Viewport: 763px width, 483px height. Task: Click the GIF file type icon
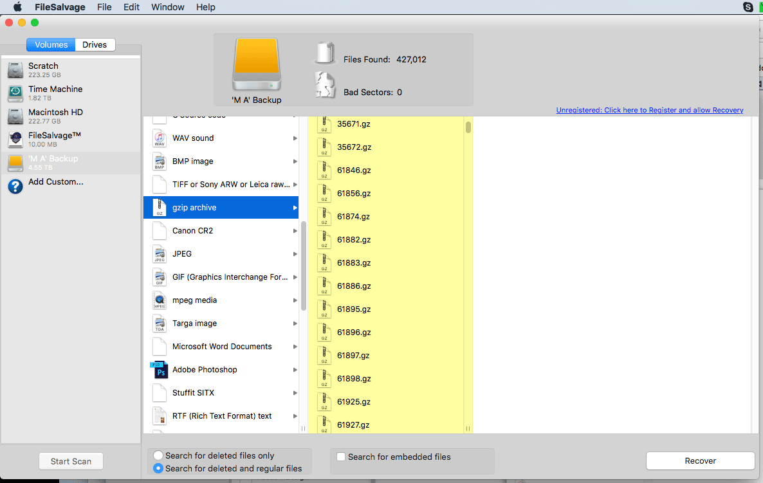160,277
